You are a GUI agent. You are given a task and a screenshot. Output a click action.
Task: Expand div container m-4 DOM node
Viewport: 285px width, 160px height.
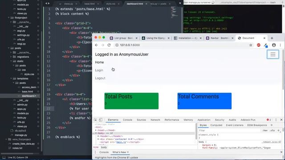98,139
